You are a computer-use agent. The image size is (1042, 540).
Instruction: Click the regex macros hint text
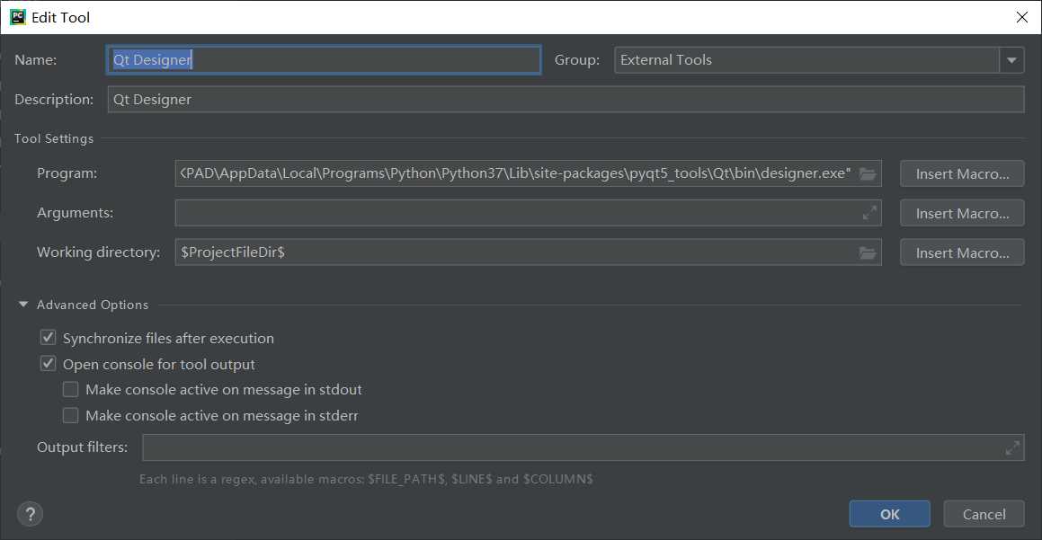366,479
